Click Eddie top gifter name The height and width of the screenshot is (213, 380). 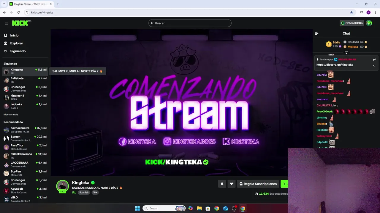pos(336,42)
